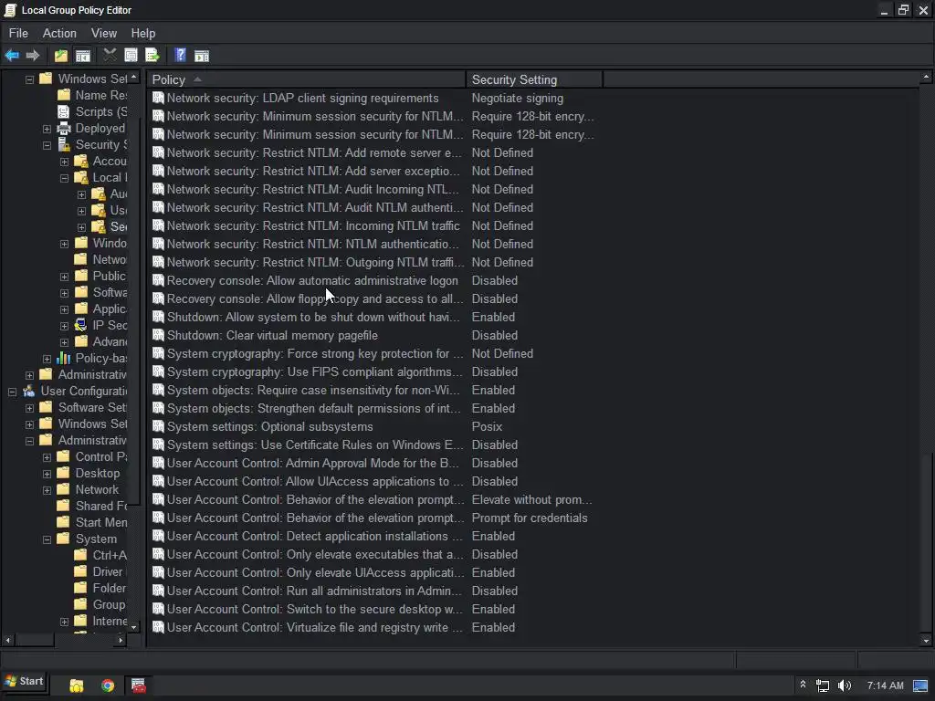Expand the Control P... tree node
This screenshot has height=701, width=935.
click(x=47, y=457)
